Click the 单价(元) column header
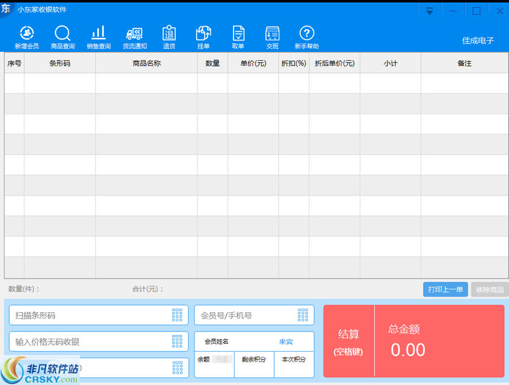 (253, 63)
